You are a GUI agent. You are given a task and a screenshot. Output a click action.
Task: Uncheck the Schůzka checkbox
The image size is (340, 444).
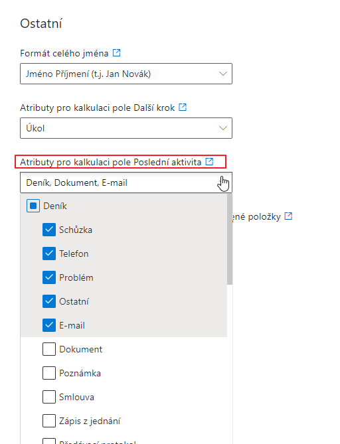(49, 230)
